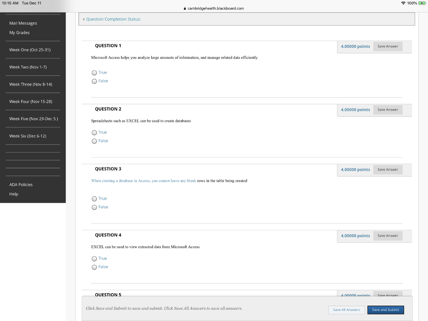Select False for Question 2
This screenshot has width=428, height=321.
(x=94, y=141)
